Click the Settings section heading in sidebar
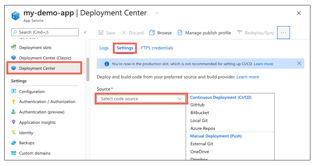Viewport: 314px width, 165px height. [x=19, y=81]
